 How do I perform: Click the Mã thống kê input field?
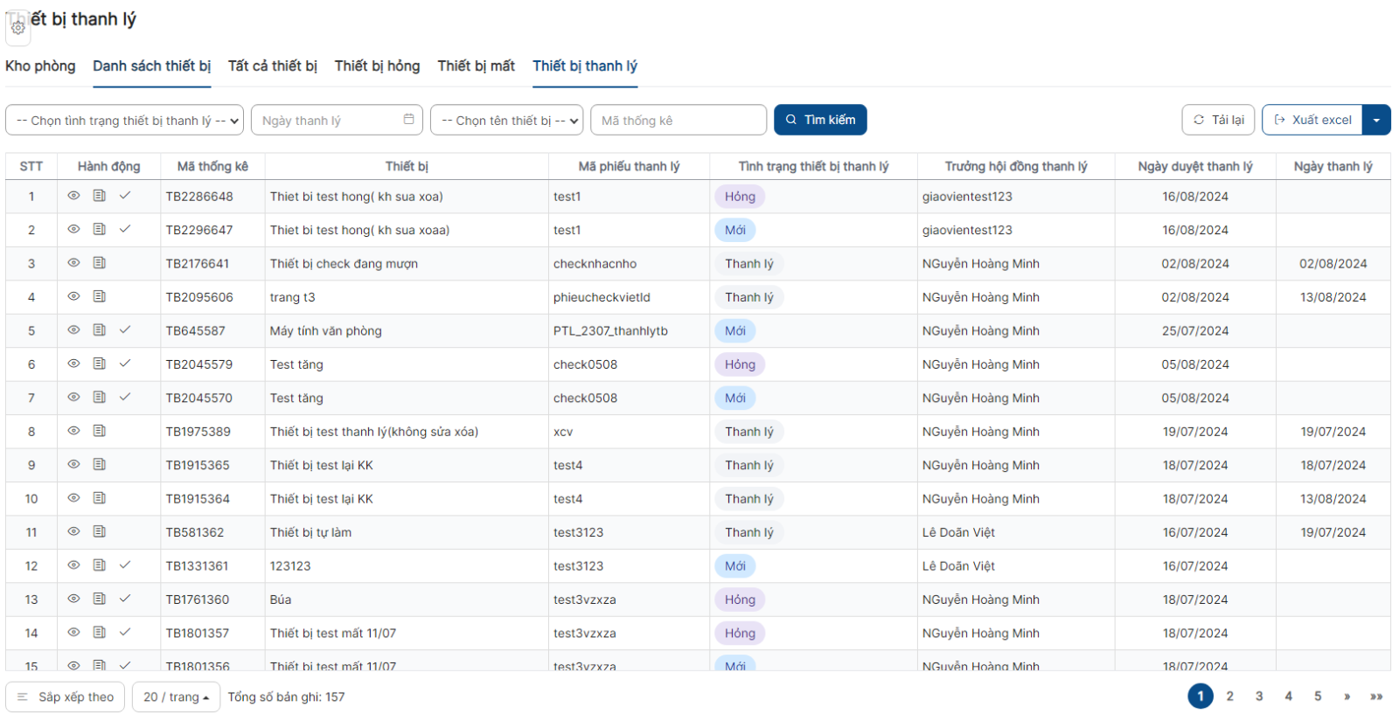click(678, 121)
